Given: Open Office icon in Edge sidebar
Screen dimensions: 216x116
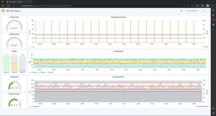Looking at the screenshot, I should pos(213,20).
